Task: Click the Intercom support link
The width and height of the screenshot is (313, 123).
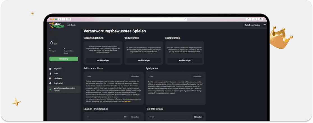Action: coord(127,101)
